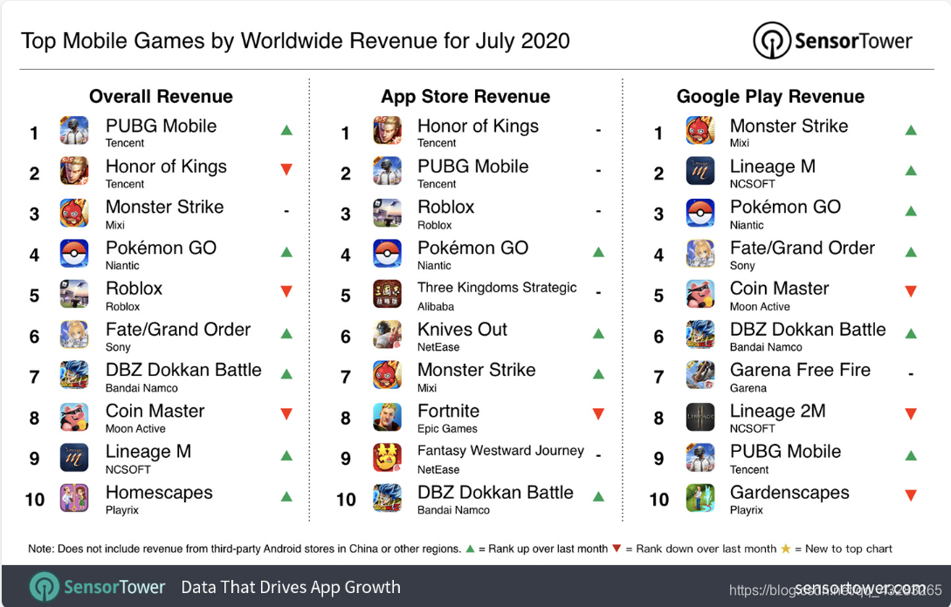Click the Honor of Kings icon in Overall Revenue
This screenshot has height=607, width=951.
pos(74,172)
